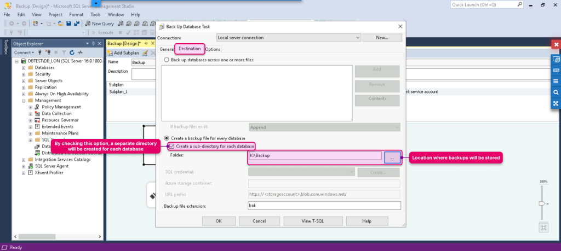Click the View T-SQL button
Screen dimensions: 561x251
(x=313, y=221)
